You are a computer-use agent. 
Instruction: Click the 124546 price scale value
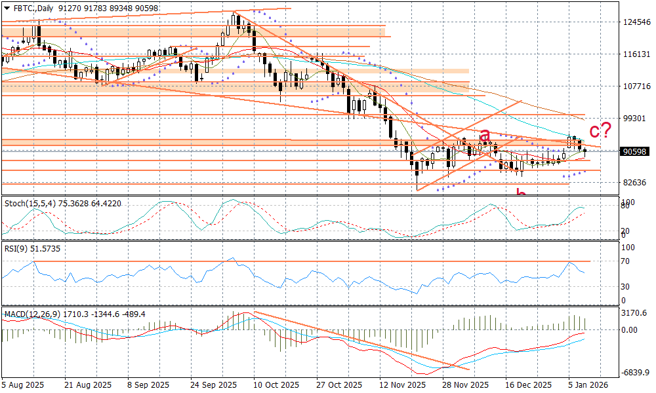(635, 22)
